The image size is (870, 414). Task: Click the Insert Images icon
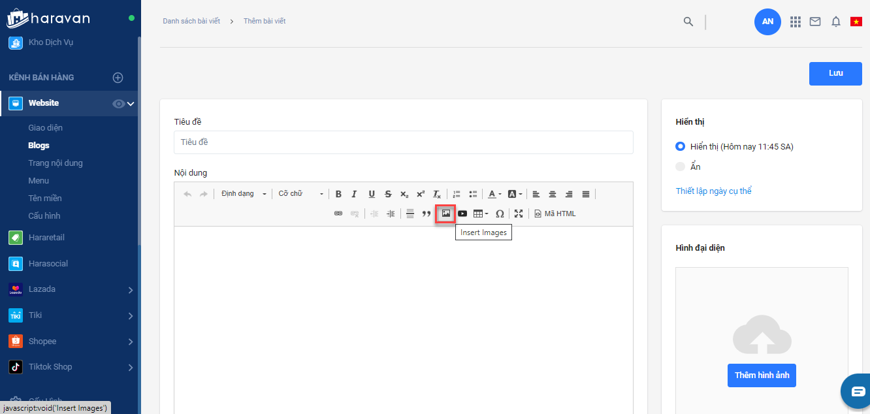(x=446, y=214)
